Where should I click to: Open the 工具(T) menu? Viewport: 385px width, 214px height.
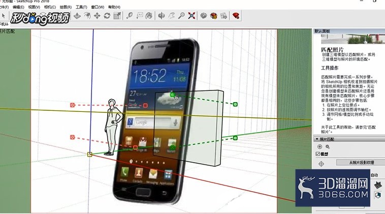coord(81,7)
